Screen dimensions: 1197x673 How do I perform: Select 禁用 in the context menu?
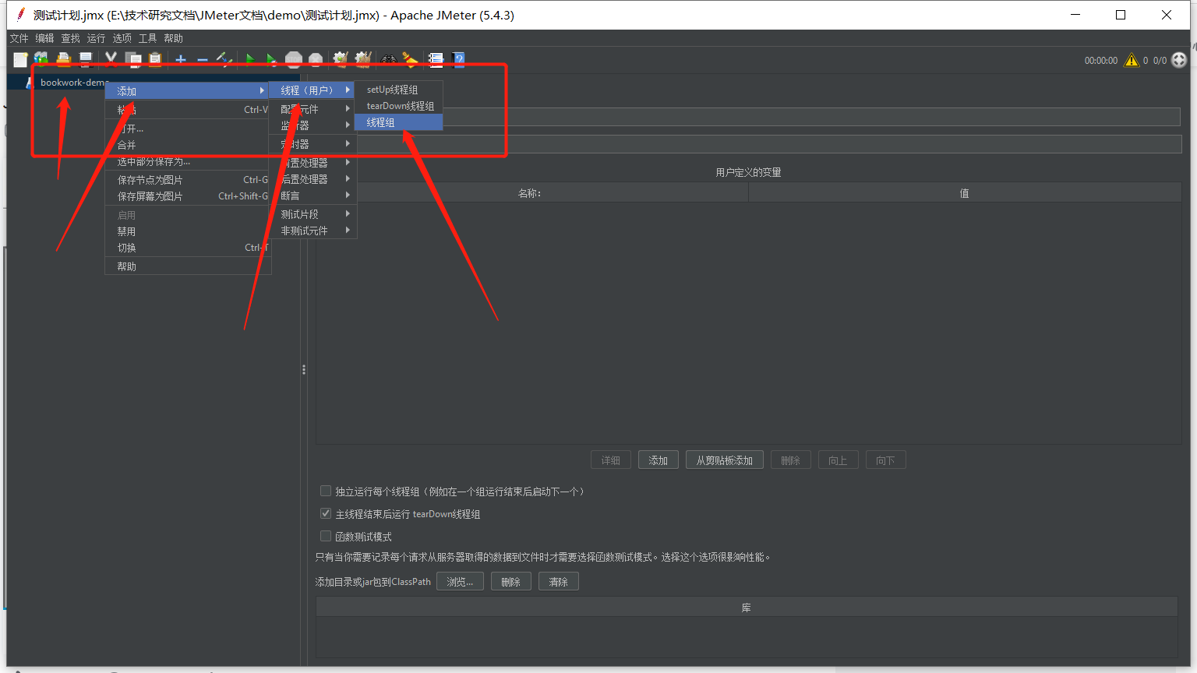tap(188, 231)
